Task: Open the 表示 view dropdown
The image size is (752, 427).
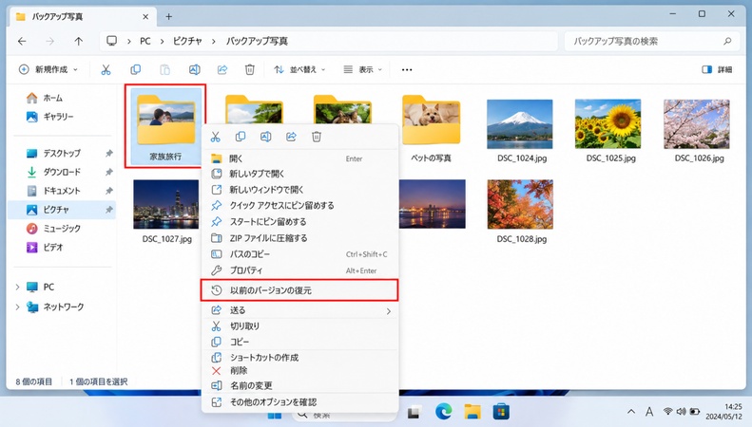Action: click(x=362, y=70)
